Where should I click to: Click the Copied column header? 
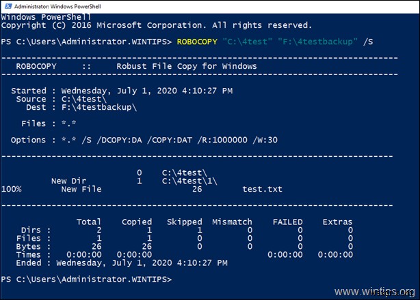(x=137, y=222)
